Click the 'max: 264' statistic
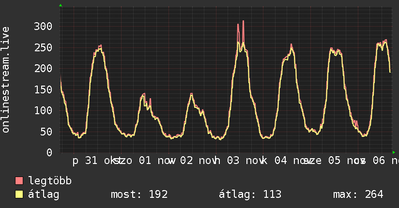Screen dimensions: 399x208 pos(358,194)
